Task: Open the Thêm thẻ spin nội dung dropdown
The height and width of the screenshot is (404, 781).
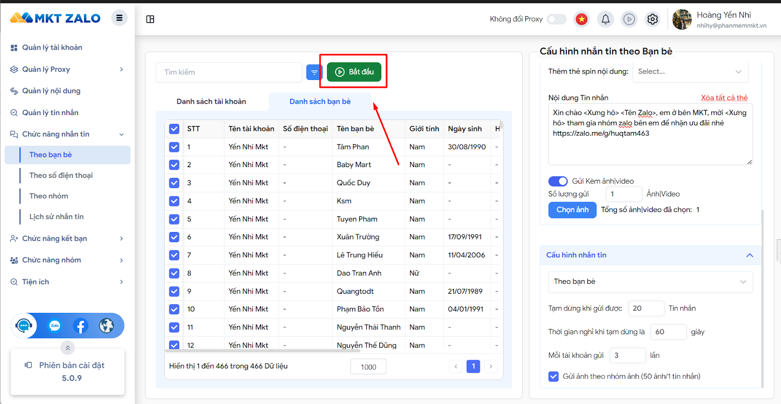Action: tap(690, 72)
